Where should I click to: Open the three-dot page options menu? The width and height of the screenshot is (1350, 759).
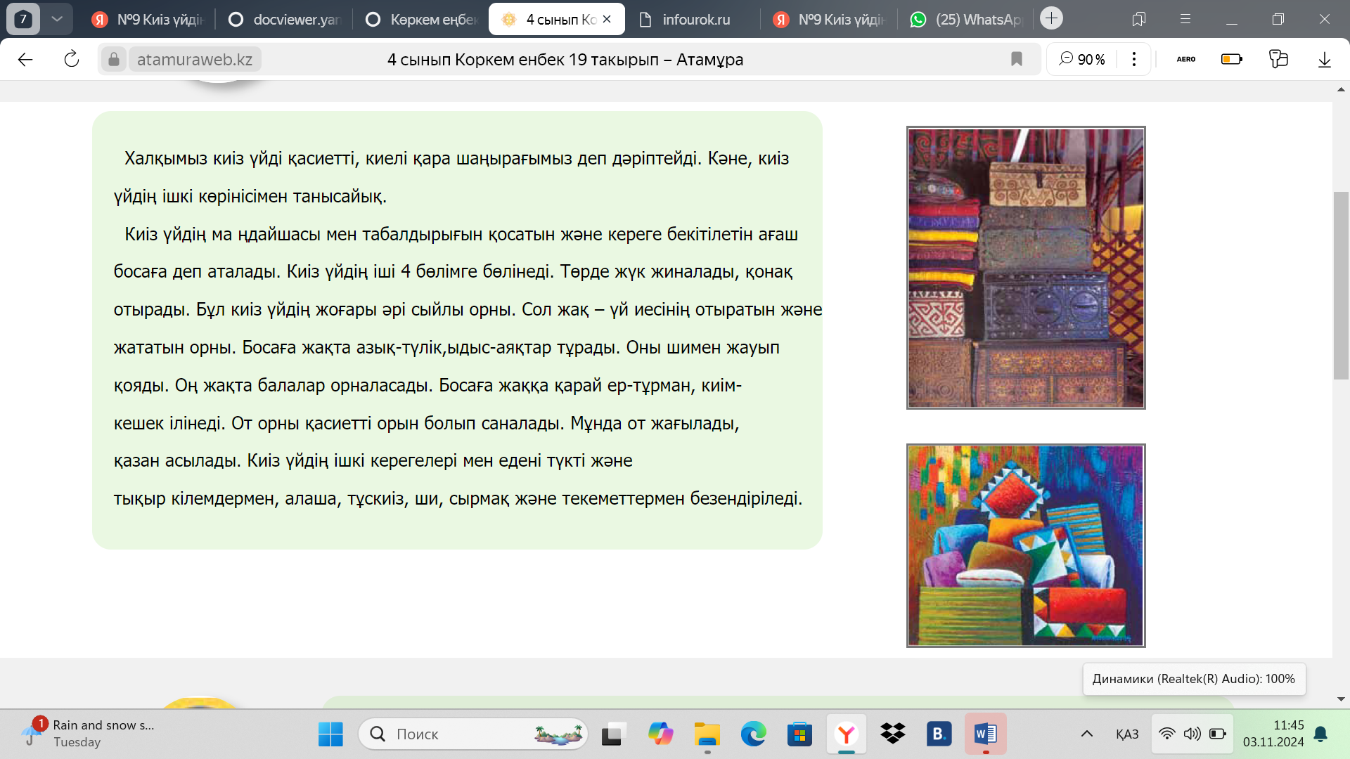tap(1133, 59)
